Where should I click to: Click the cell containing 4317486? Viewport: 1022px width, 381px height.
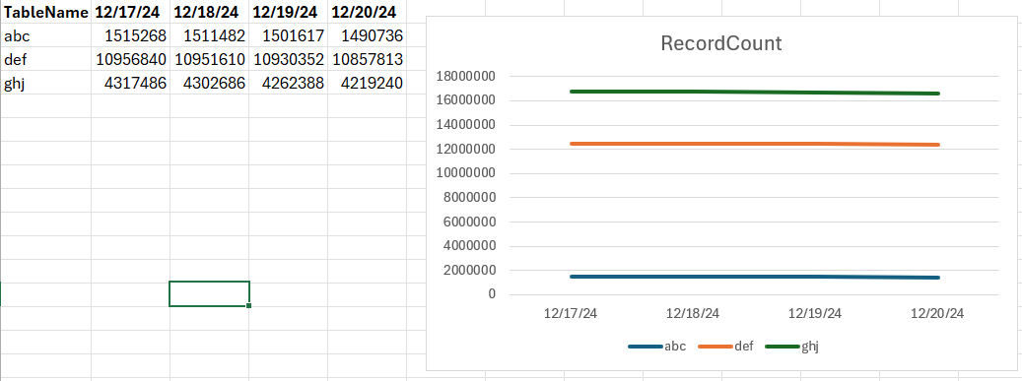tap(130, 83)
